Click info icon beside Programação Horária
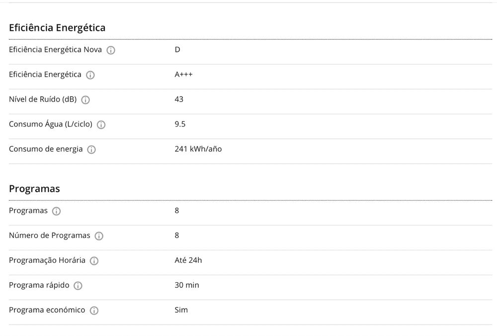This screenshot has width=497, height=336. click(94, 261)
